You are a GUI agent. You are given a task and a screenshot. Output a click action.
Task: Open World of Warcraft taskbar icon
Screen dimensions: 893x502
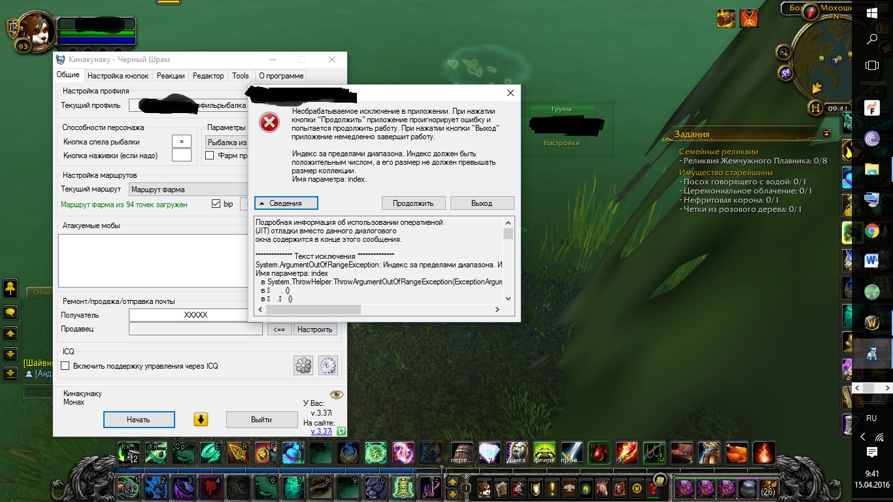(872, 322)
